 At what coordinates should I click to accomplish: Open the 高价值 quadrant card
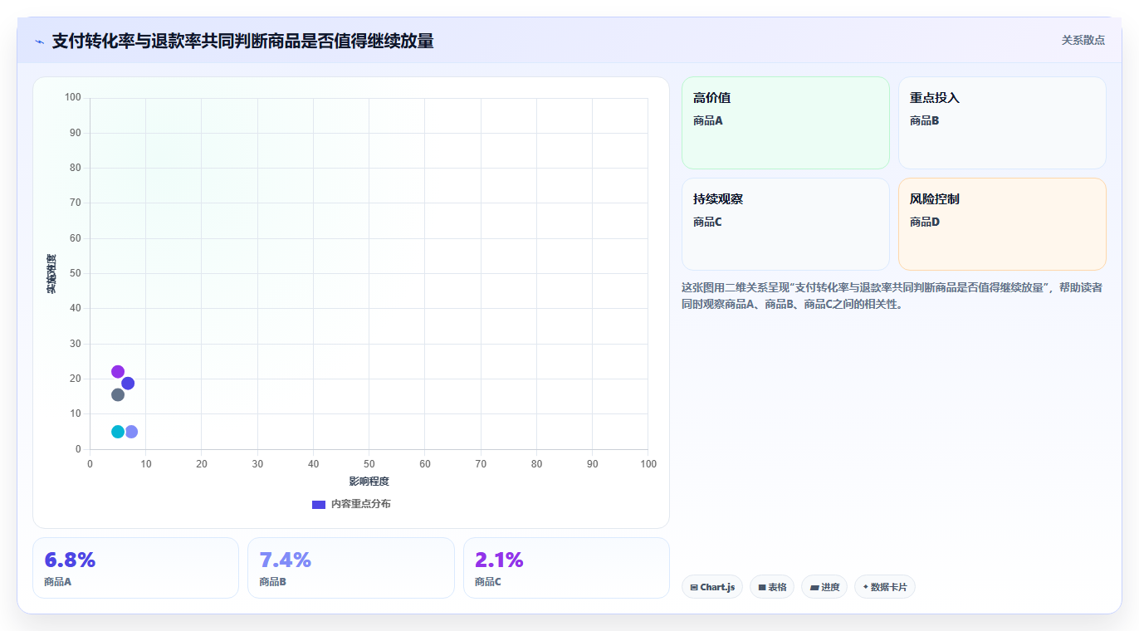pyautogui.click(x=785, y=123)
